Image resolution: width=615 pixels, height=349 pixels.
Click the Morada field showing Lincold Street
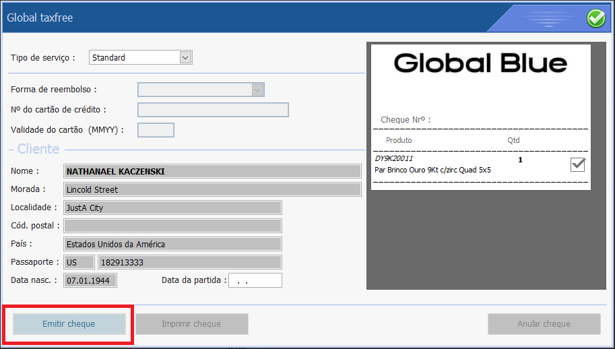tap(212, 189)
